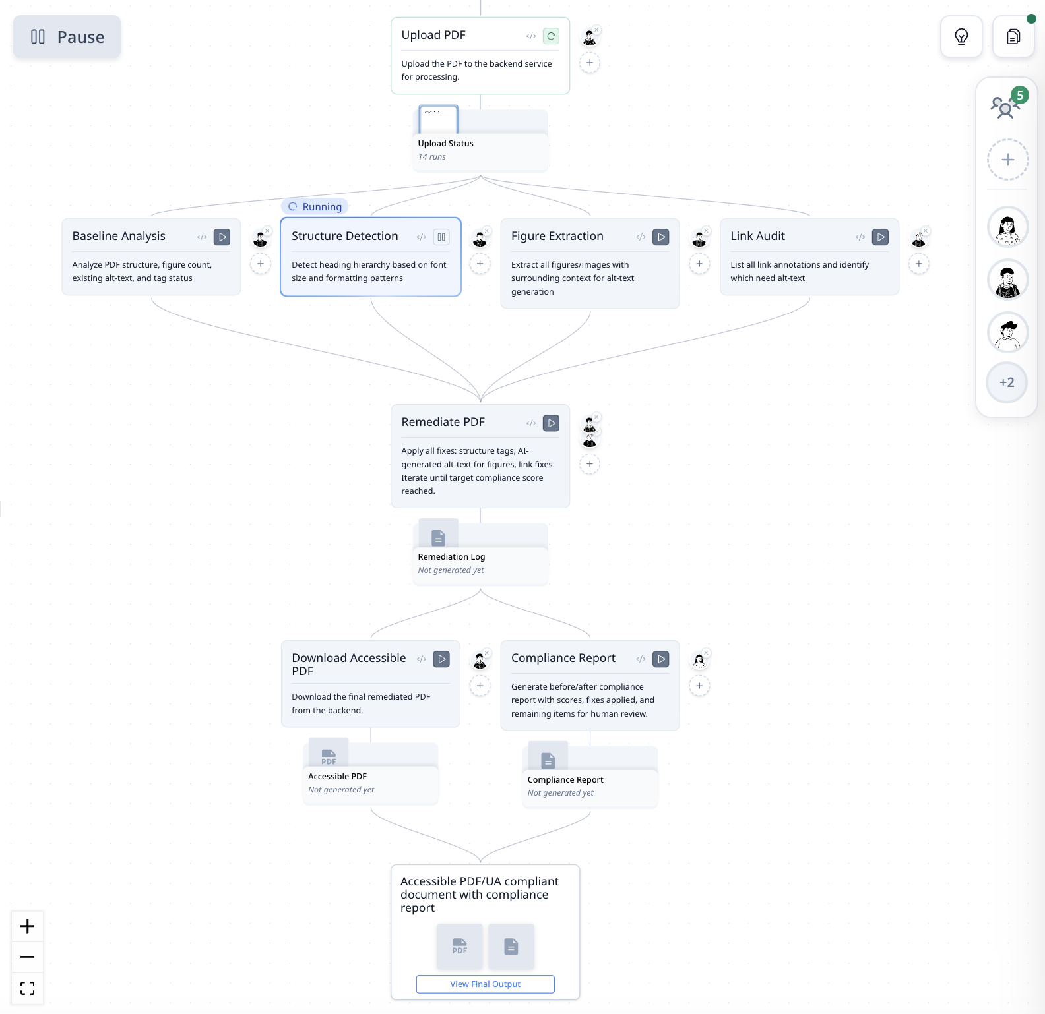The width and height of the screenshot is (1045, 1014).
Task: Pause the Structure Detection step
Action: [441, 237]
